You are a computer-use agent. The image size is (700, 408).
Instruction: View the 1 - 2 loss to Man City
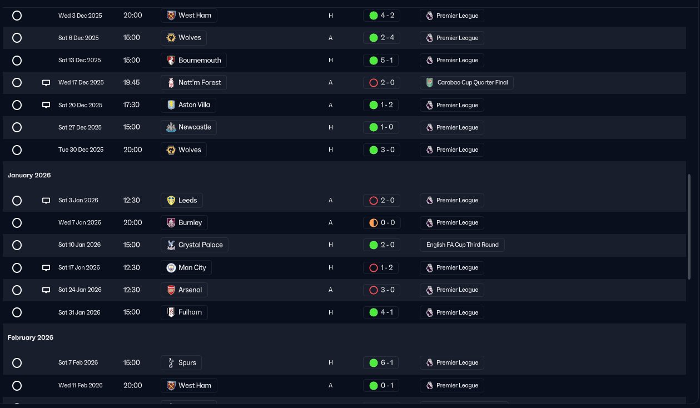coord(381,268)
